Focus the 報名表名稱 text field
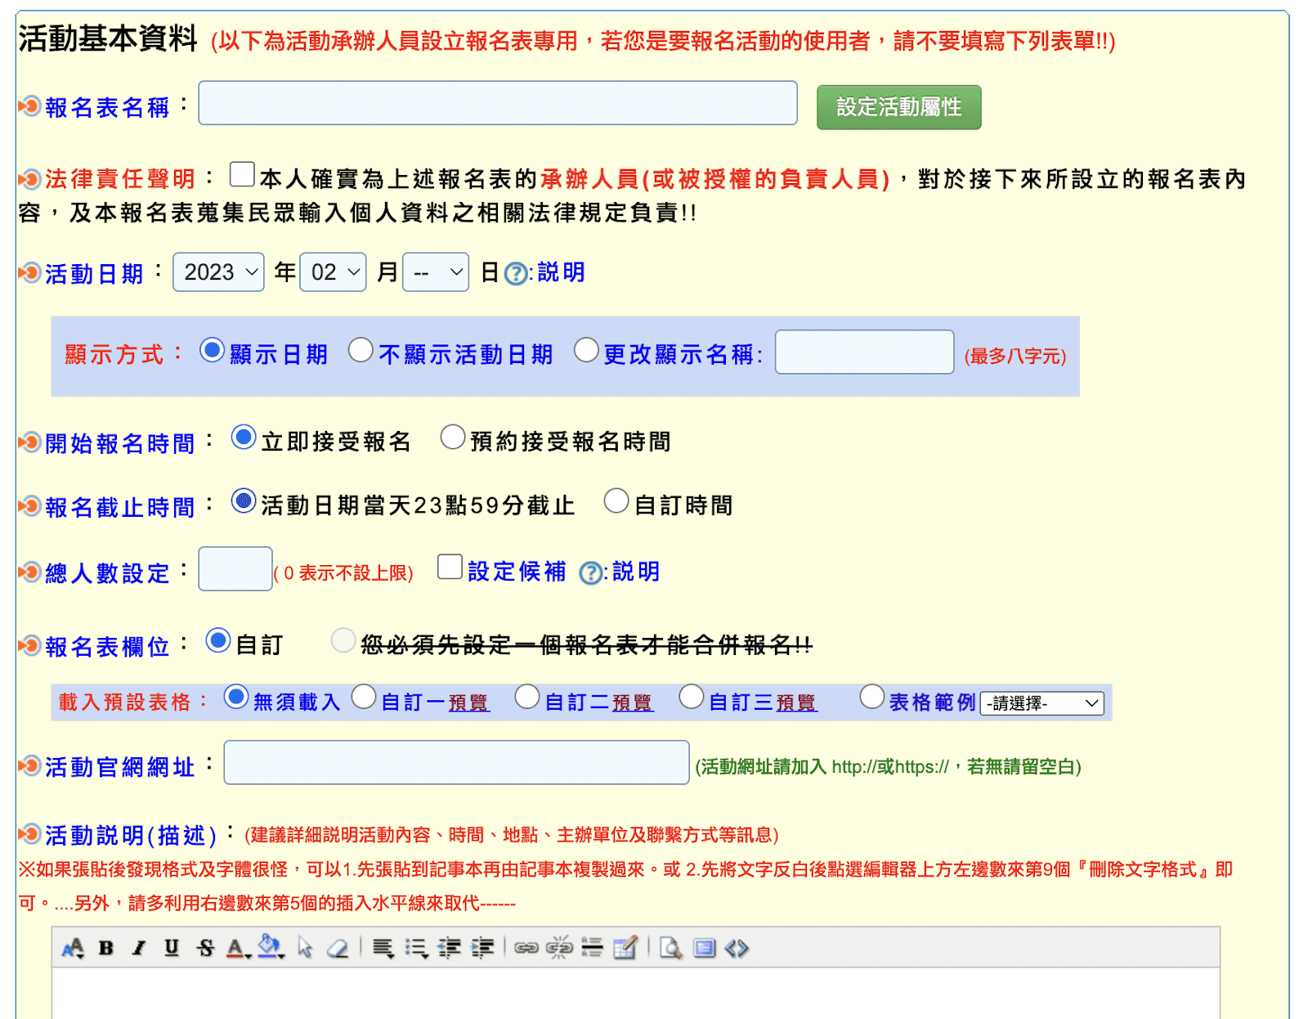 498,103
